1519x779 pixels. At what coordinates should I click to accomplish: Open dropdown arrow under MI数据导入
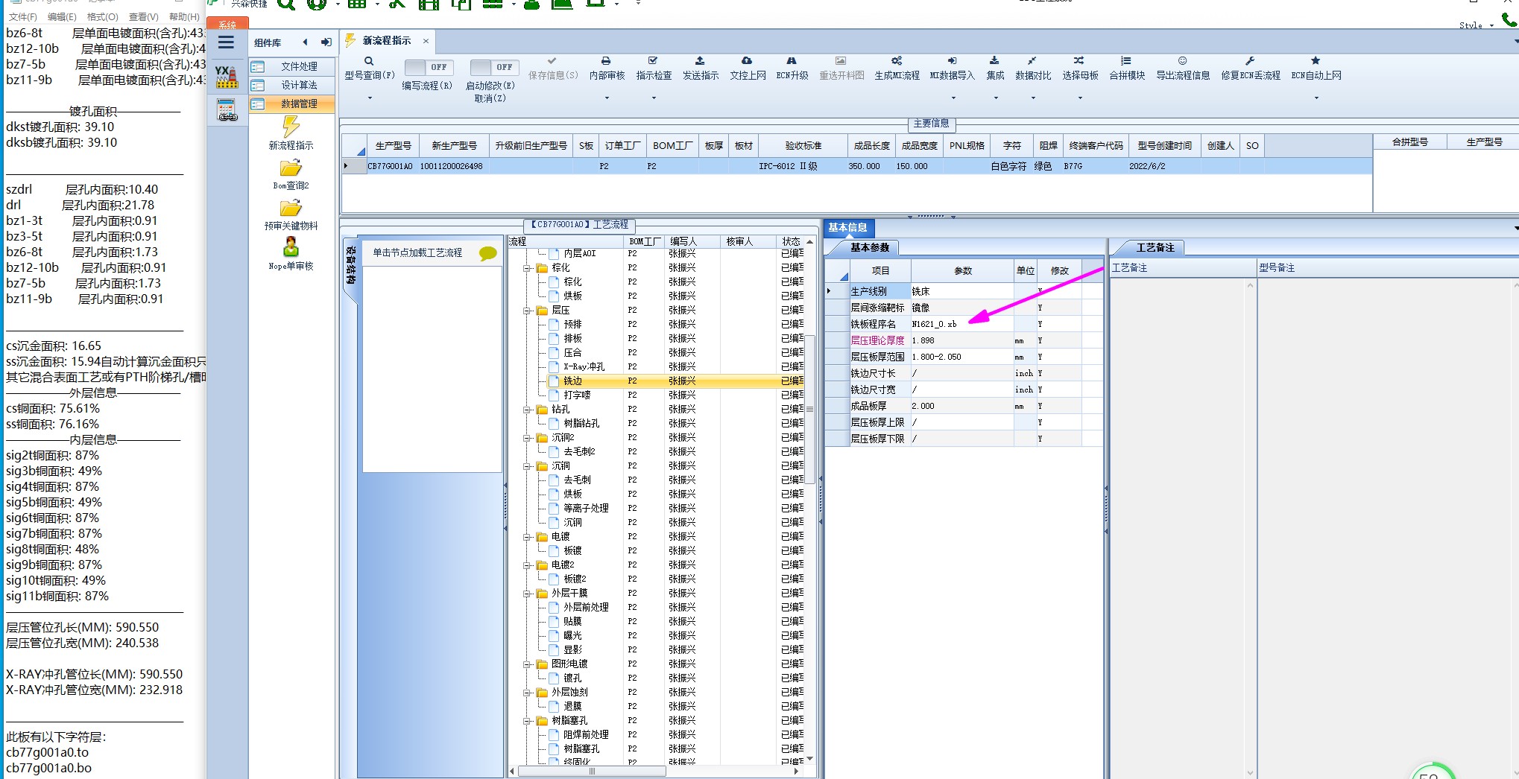coord(953,98)
